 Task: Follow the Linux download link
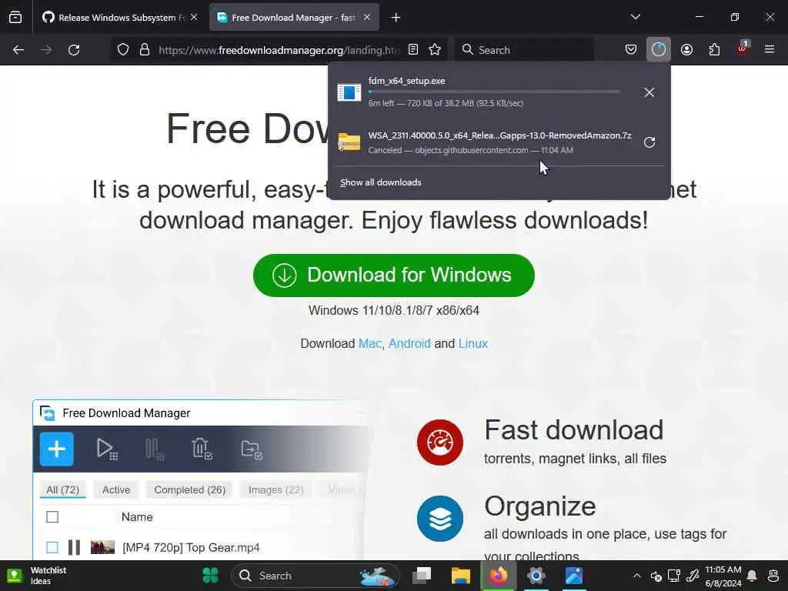473,344
